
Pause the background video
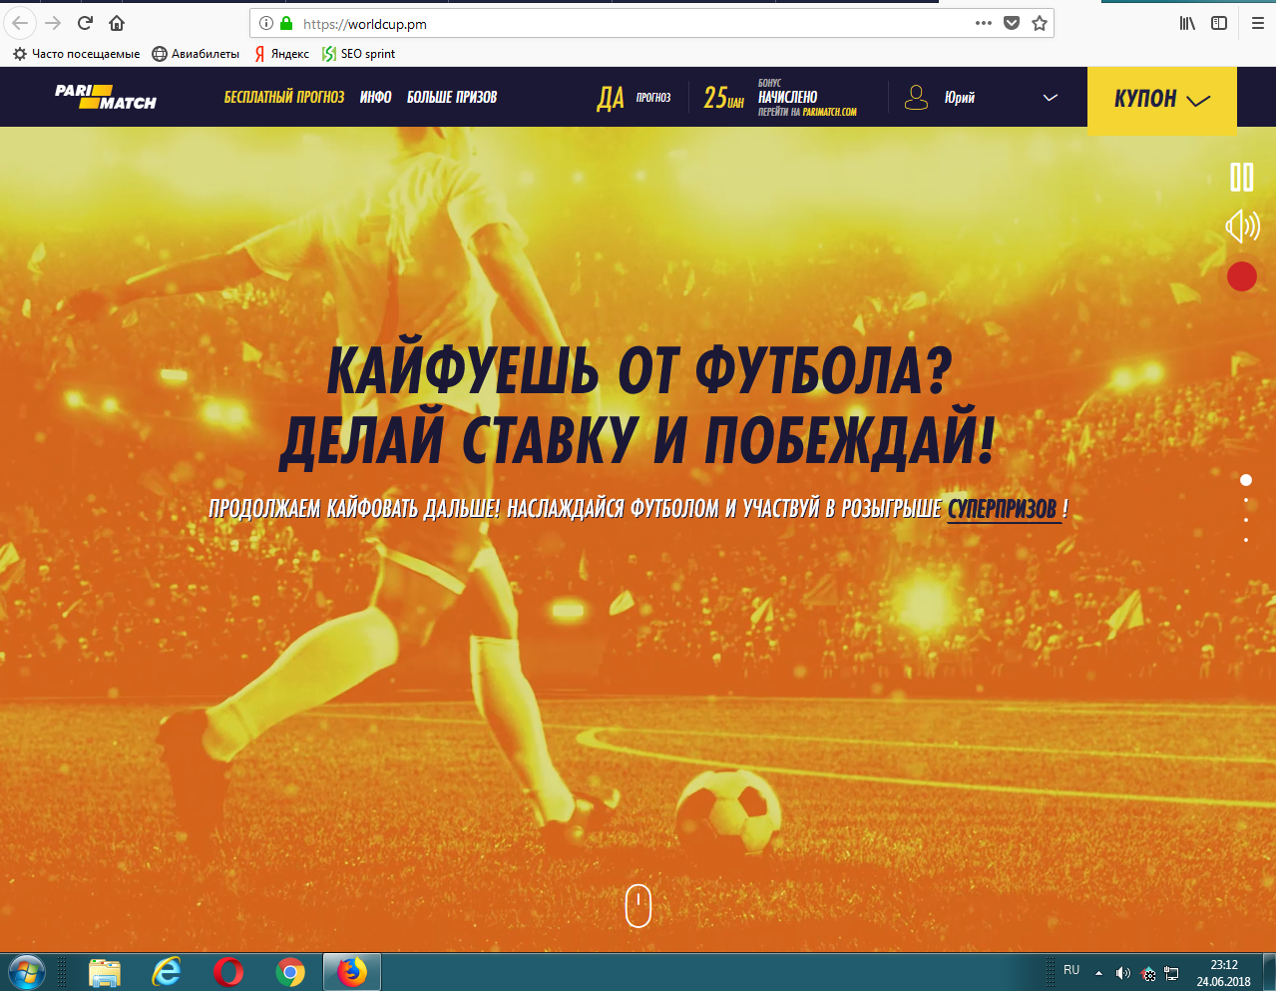pos(1241,178)
